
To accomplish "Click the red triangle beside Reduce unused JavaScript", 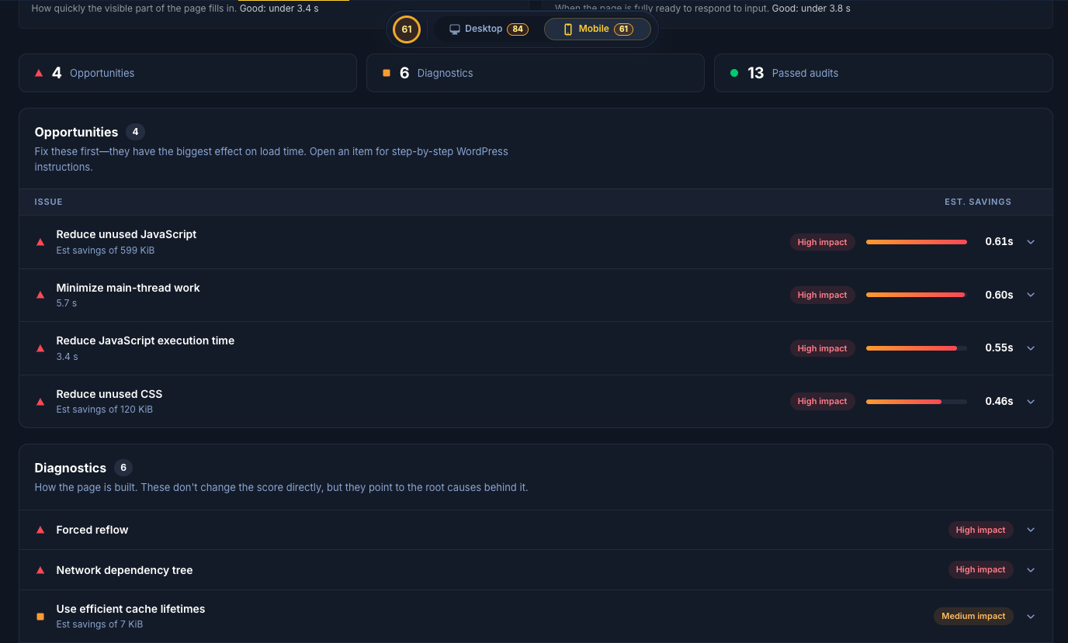I will pos(40,242).
